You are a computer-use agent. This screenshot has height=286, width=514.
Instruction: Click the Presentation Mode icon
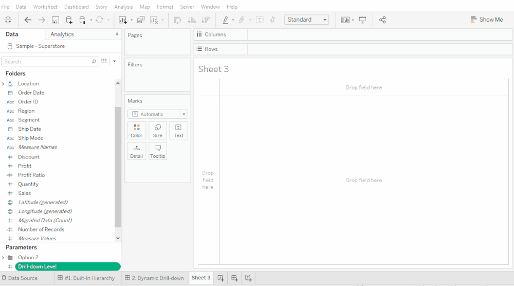362,20
